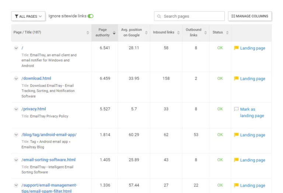Open the /blog/tag/android-email-app/ page link
This screenshot has height=193, width=283.
(x=49, y=135)
